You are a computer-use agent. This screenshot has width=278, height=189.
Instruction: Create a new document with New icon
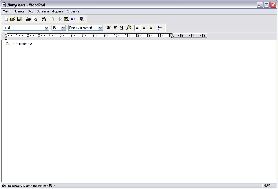pyautogui.click(x=6, y=19)
